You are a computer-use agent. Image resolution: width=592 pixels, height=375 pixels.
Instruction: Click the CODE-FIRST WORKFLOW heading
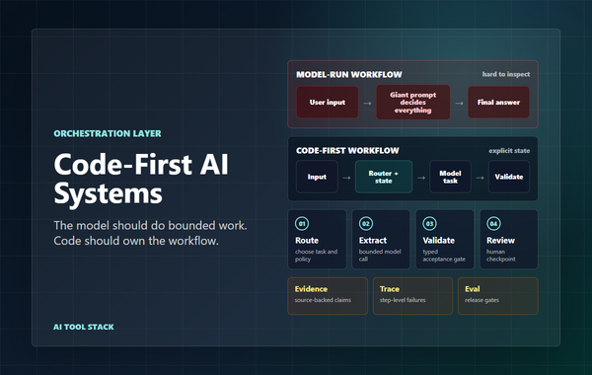tap(347, 151)
